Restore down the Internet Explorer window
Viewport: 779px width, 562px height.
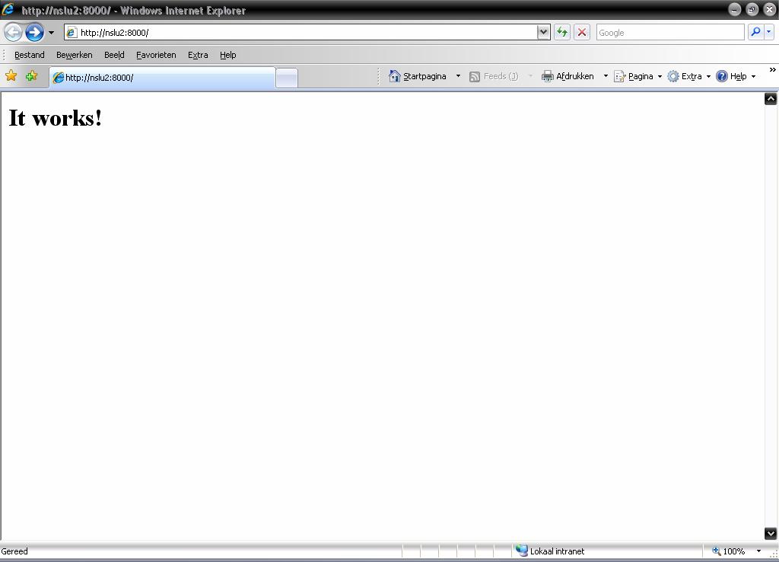tap(752, 9)
